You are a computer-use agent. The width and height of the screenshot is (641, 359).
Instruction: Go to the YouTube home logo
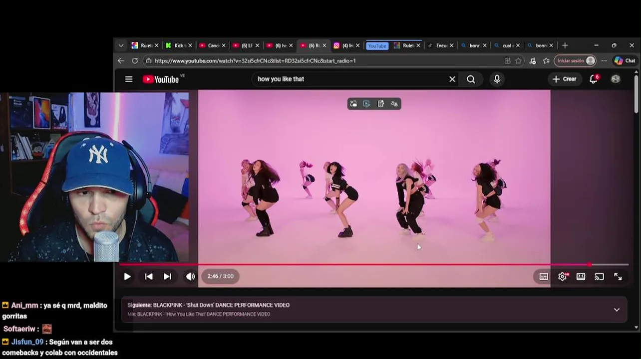(x=161, y=79)
